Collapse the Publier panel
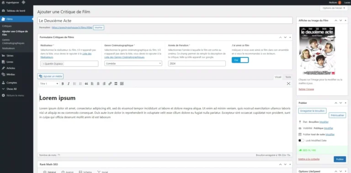Viewport: 351px width, 173px height. point(346,103)
